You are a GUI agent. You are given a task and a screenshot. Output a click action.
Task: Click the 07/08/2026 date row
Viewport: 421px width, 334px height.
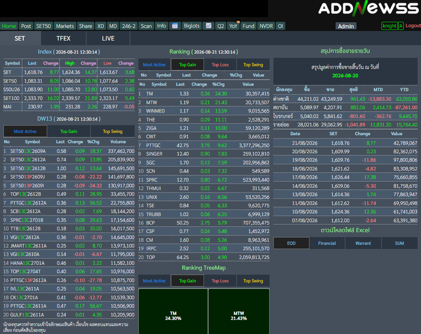(345, 220)
